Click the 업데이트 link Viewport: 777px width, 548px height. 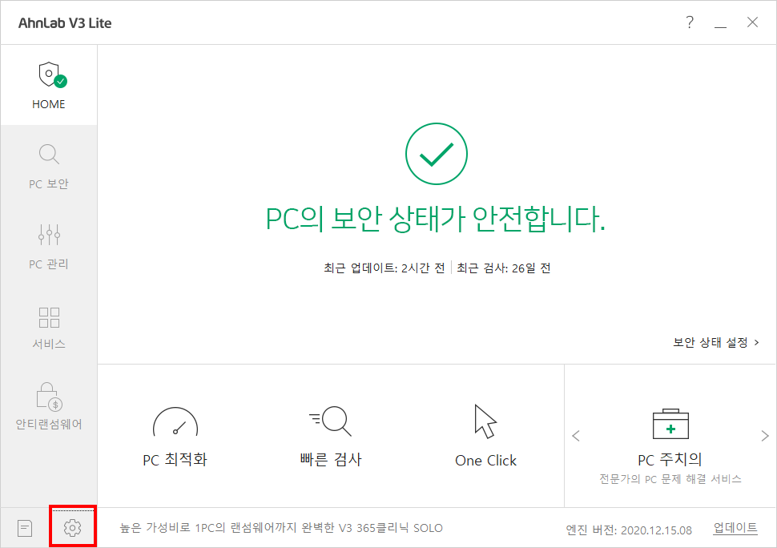735,528
